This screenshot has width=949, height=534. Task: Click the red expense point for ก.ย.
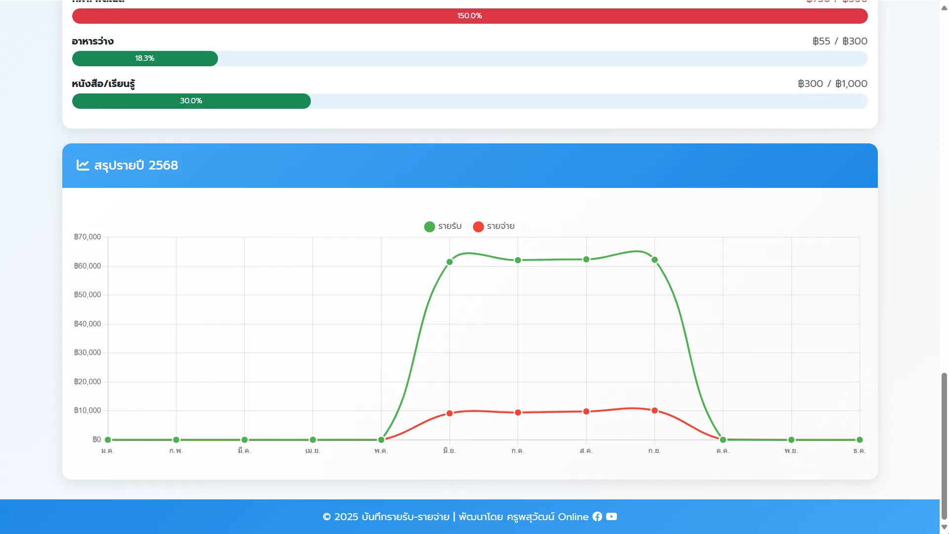coord(654,410)
